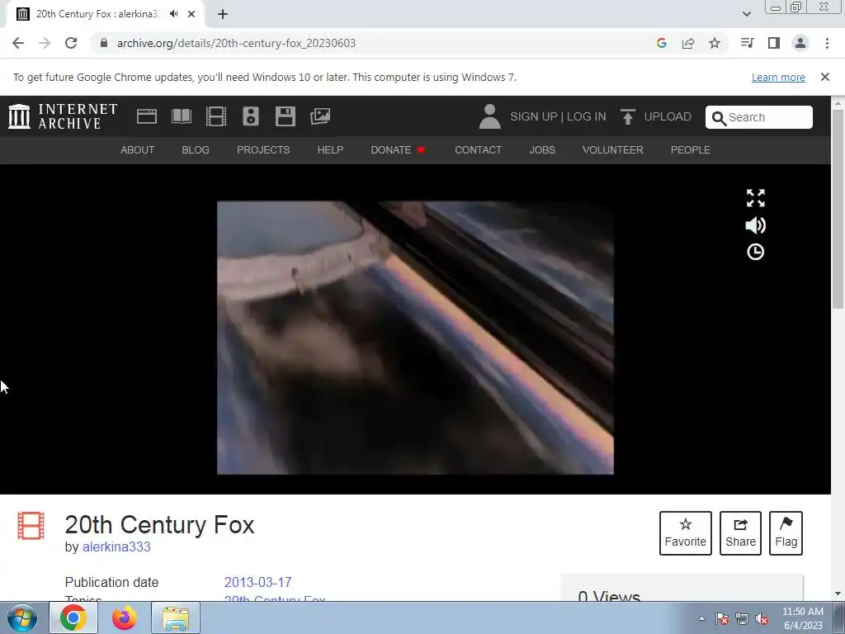Open playback speed clock icon
This screenshot has width=845, height=634.
point(756,252)
